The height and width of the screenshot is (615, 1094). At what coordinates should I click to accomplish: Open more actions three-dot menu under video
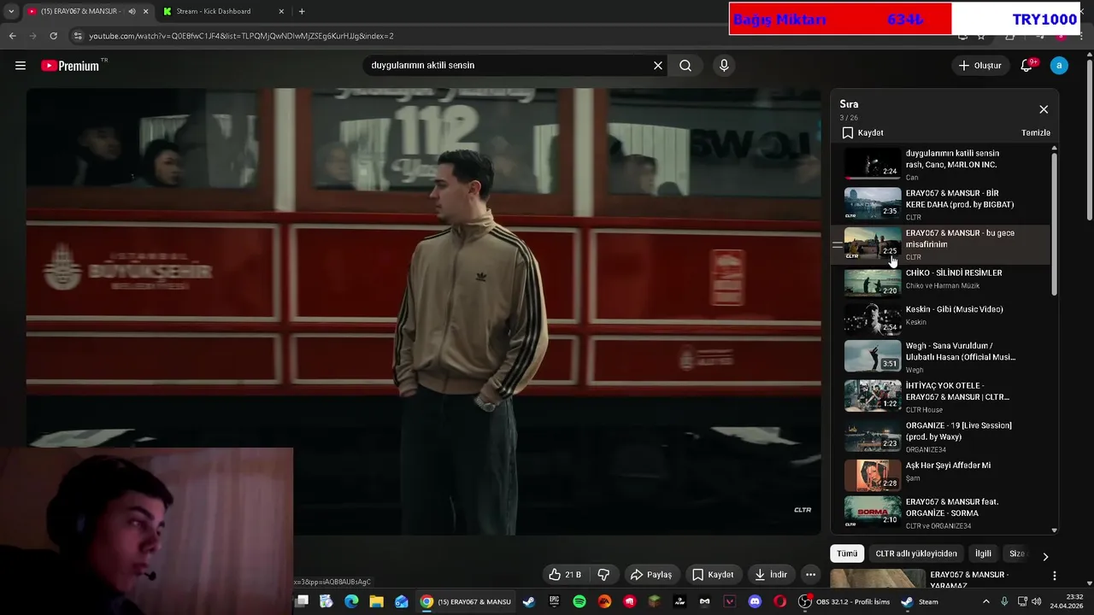click(810, 575)
